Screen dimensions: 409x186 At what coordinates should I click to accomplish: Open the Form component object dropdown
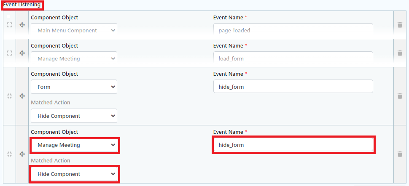click(x=74, y=87)
